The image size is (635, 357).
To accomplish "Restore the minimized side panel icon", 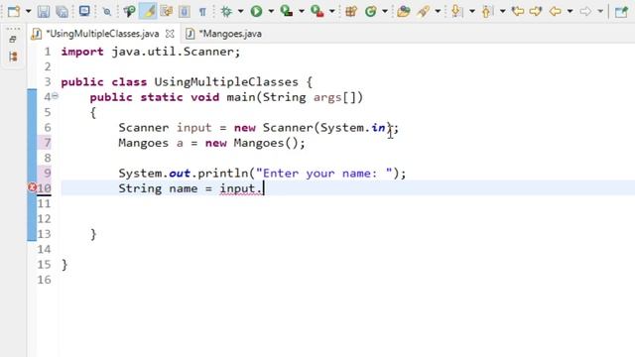I will pos(13,40).
